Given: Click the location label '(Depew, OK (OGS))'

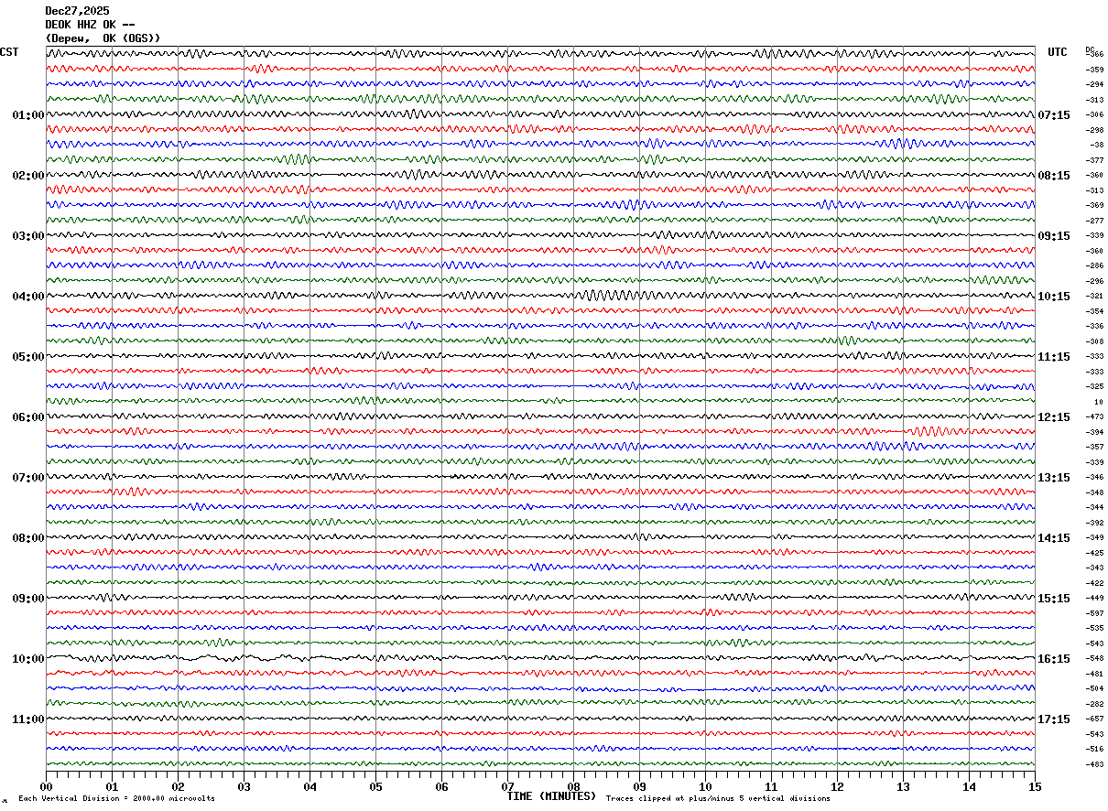Looking at the screenshot, I should tap(103, 38).
